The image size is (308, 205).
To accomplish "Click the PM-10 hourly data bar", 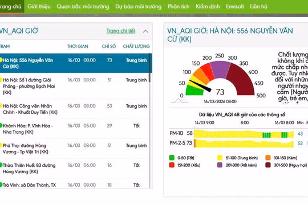I will pyautogui.click(x=244, y=134).
